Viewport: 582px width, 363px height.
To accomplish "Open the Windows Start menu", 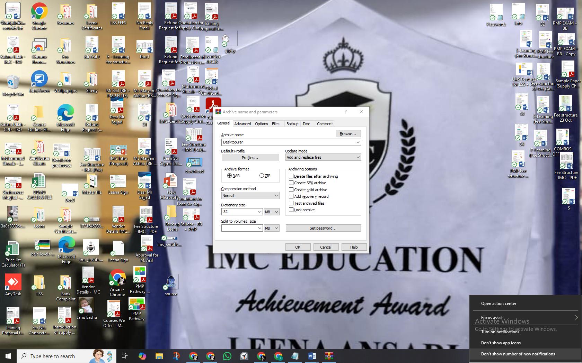I will point(8,356).
